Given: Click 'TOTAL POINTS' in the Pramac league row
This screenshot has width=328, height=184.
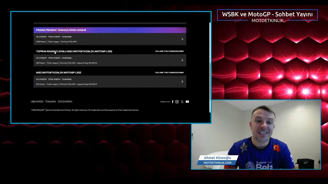Looking at the screenshot, I should 54,37.
